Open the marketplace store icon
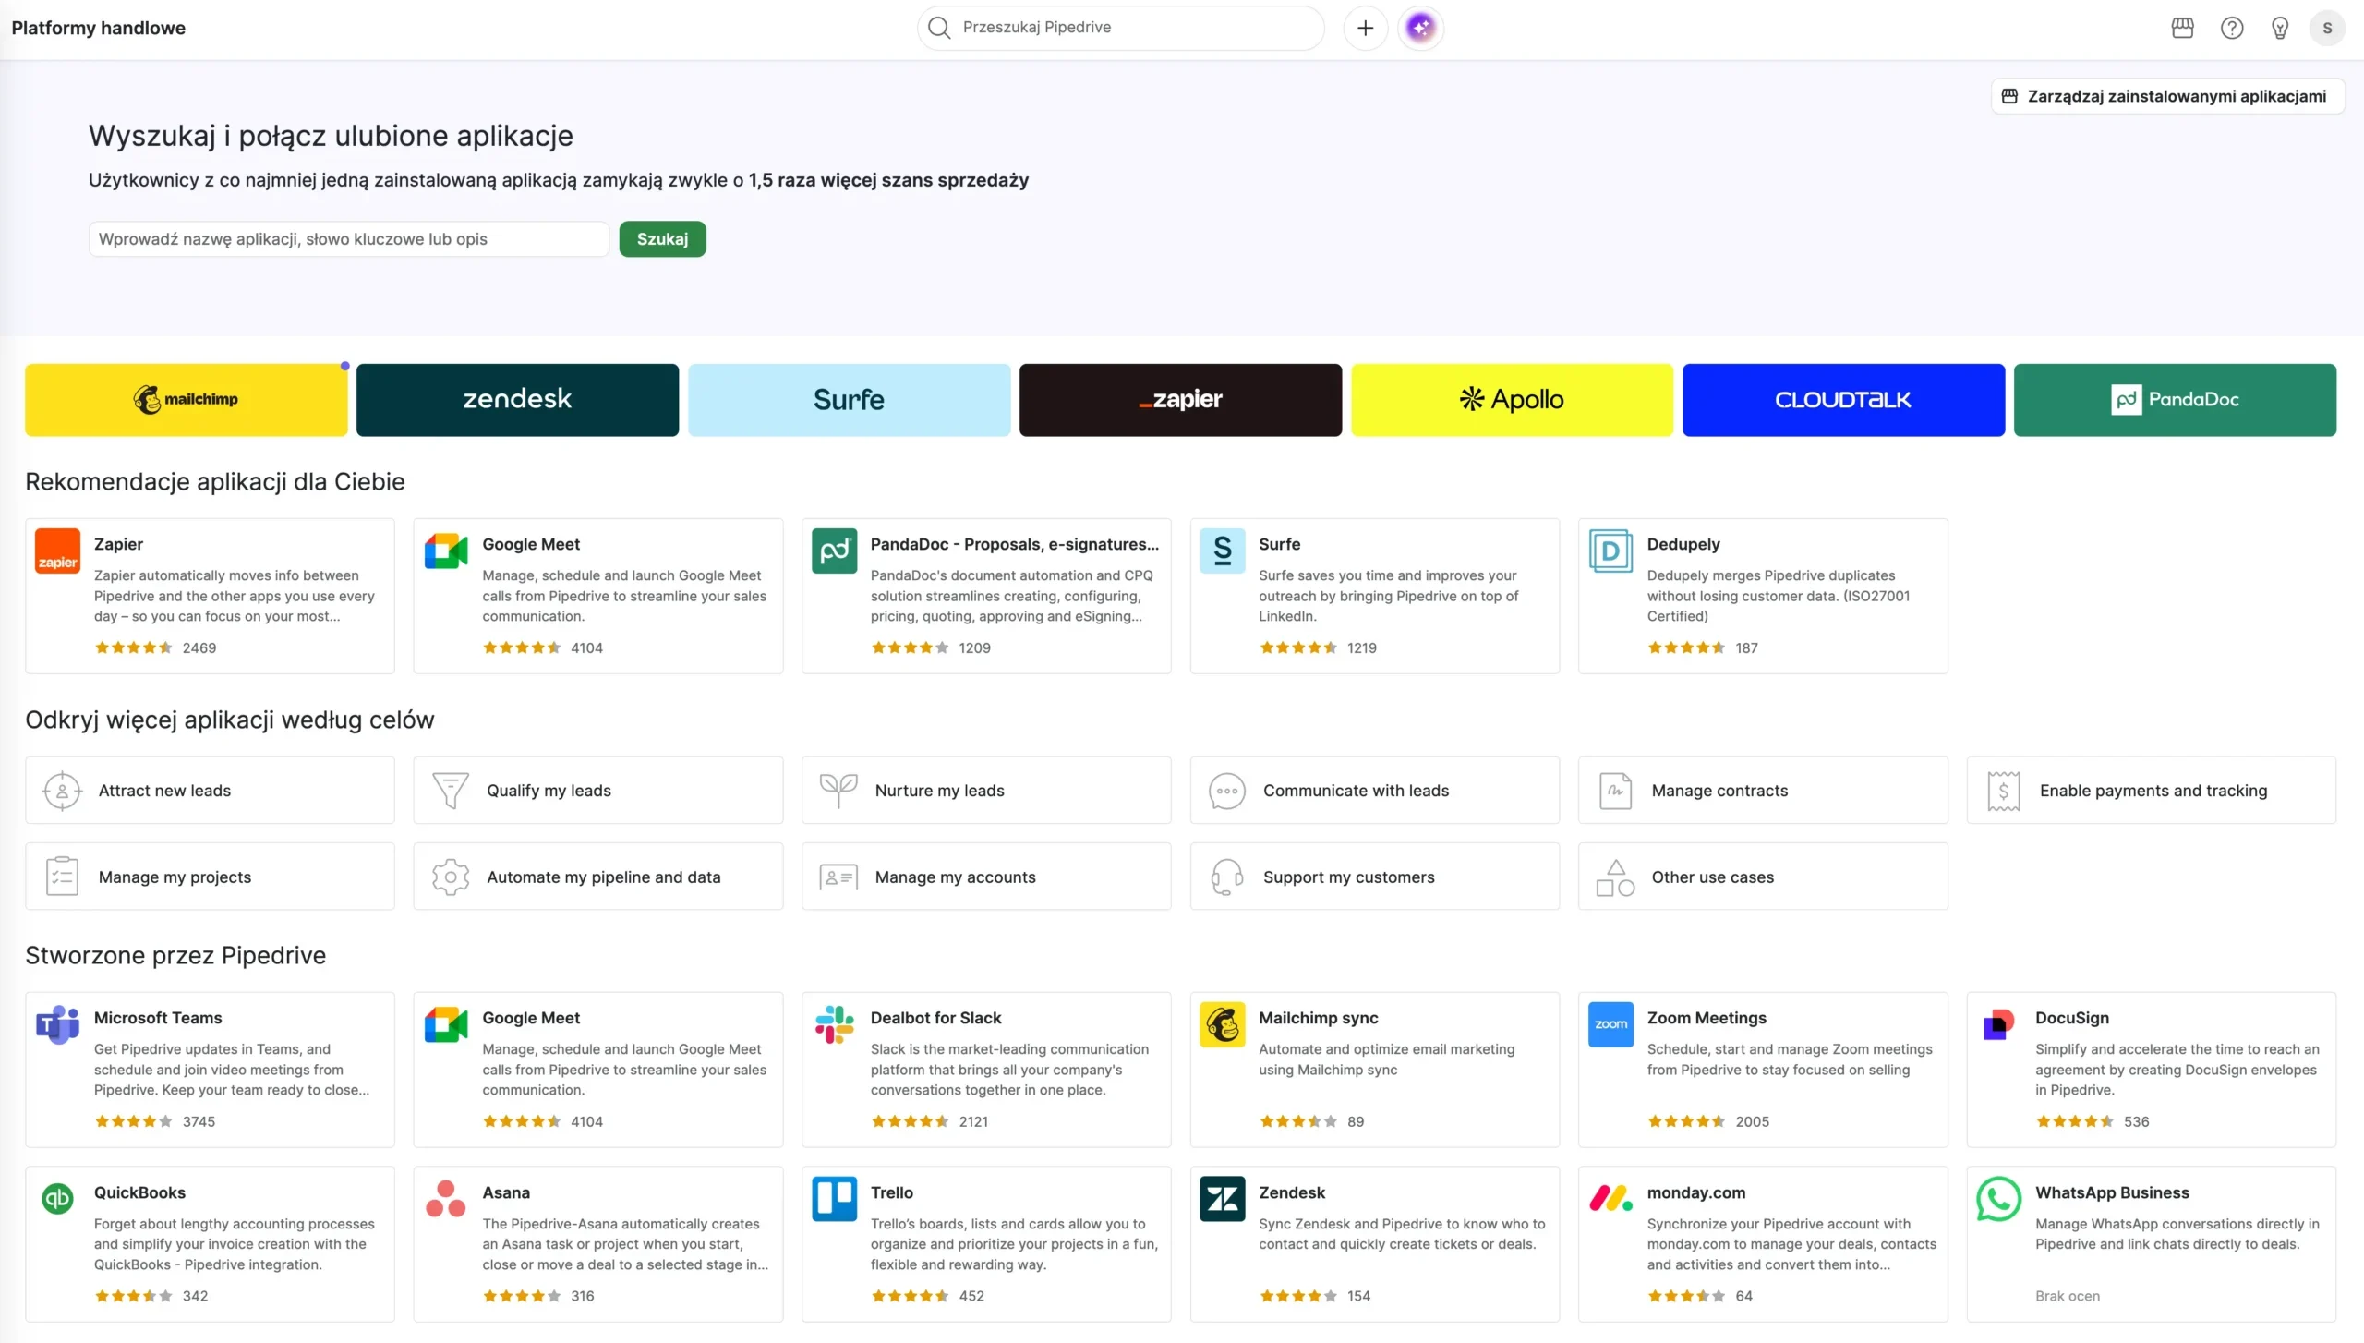The height and width of the screenshot is (1343, 2364). pos(2182,28)
